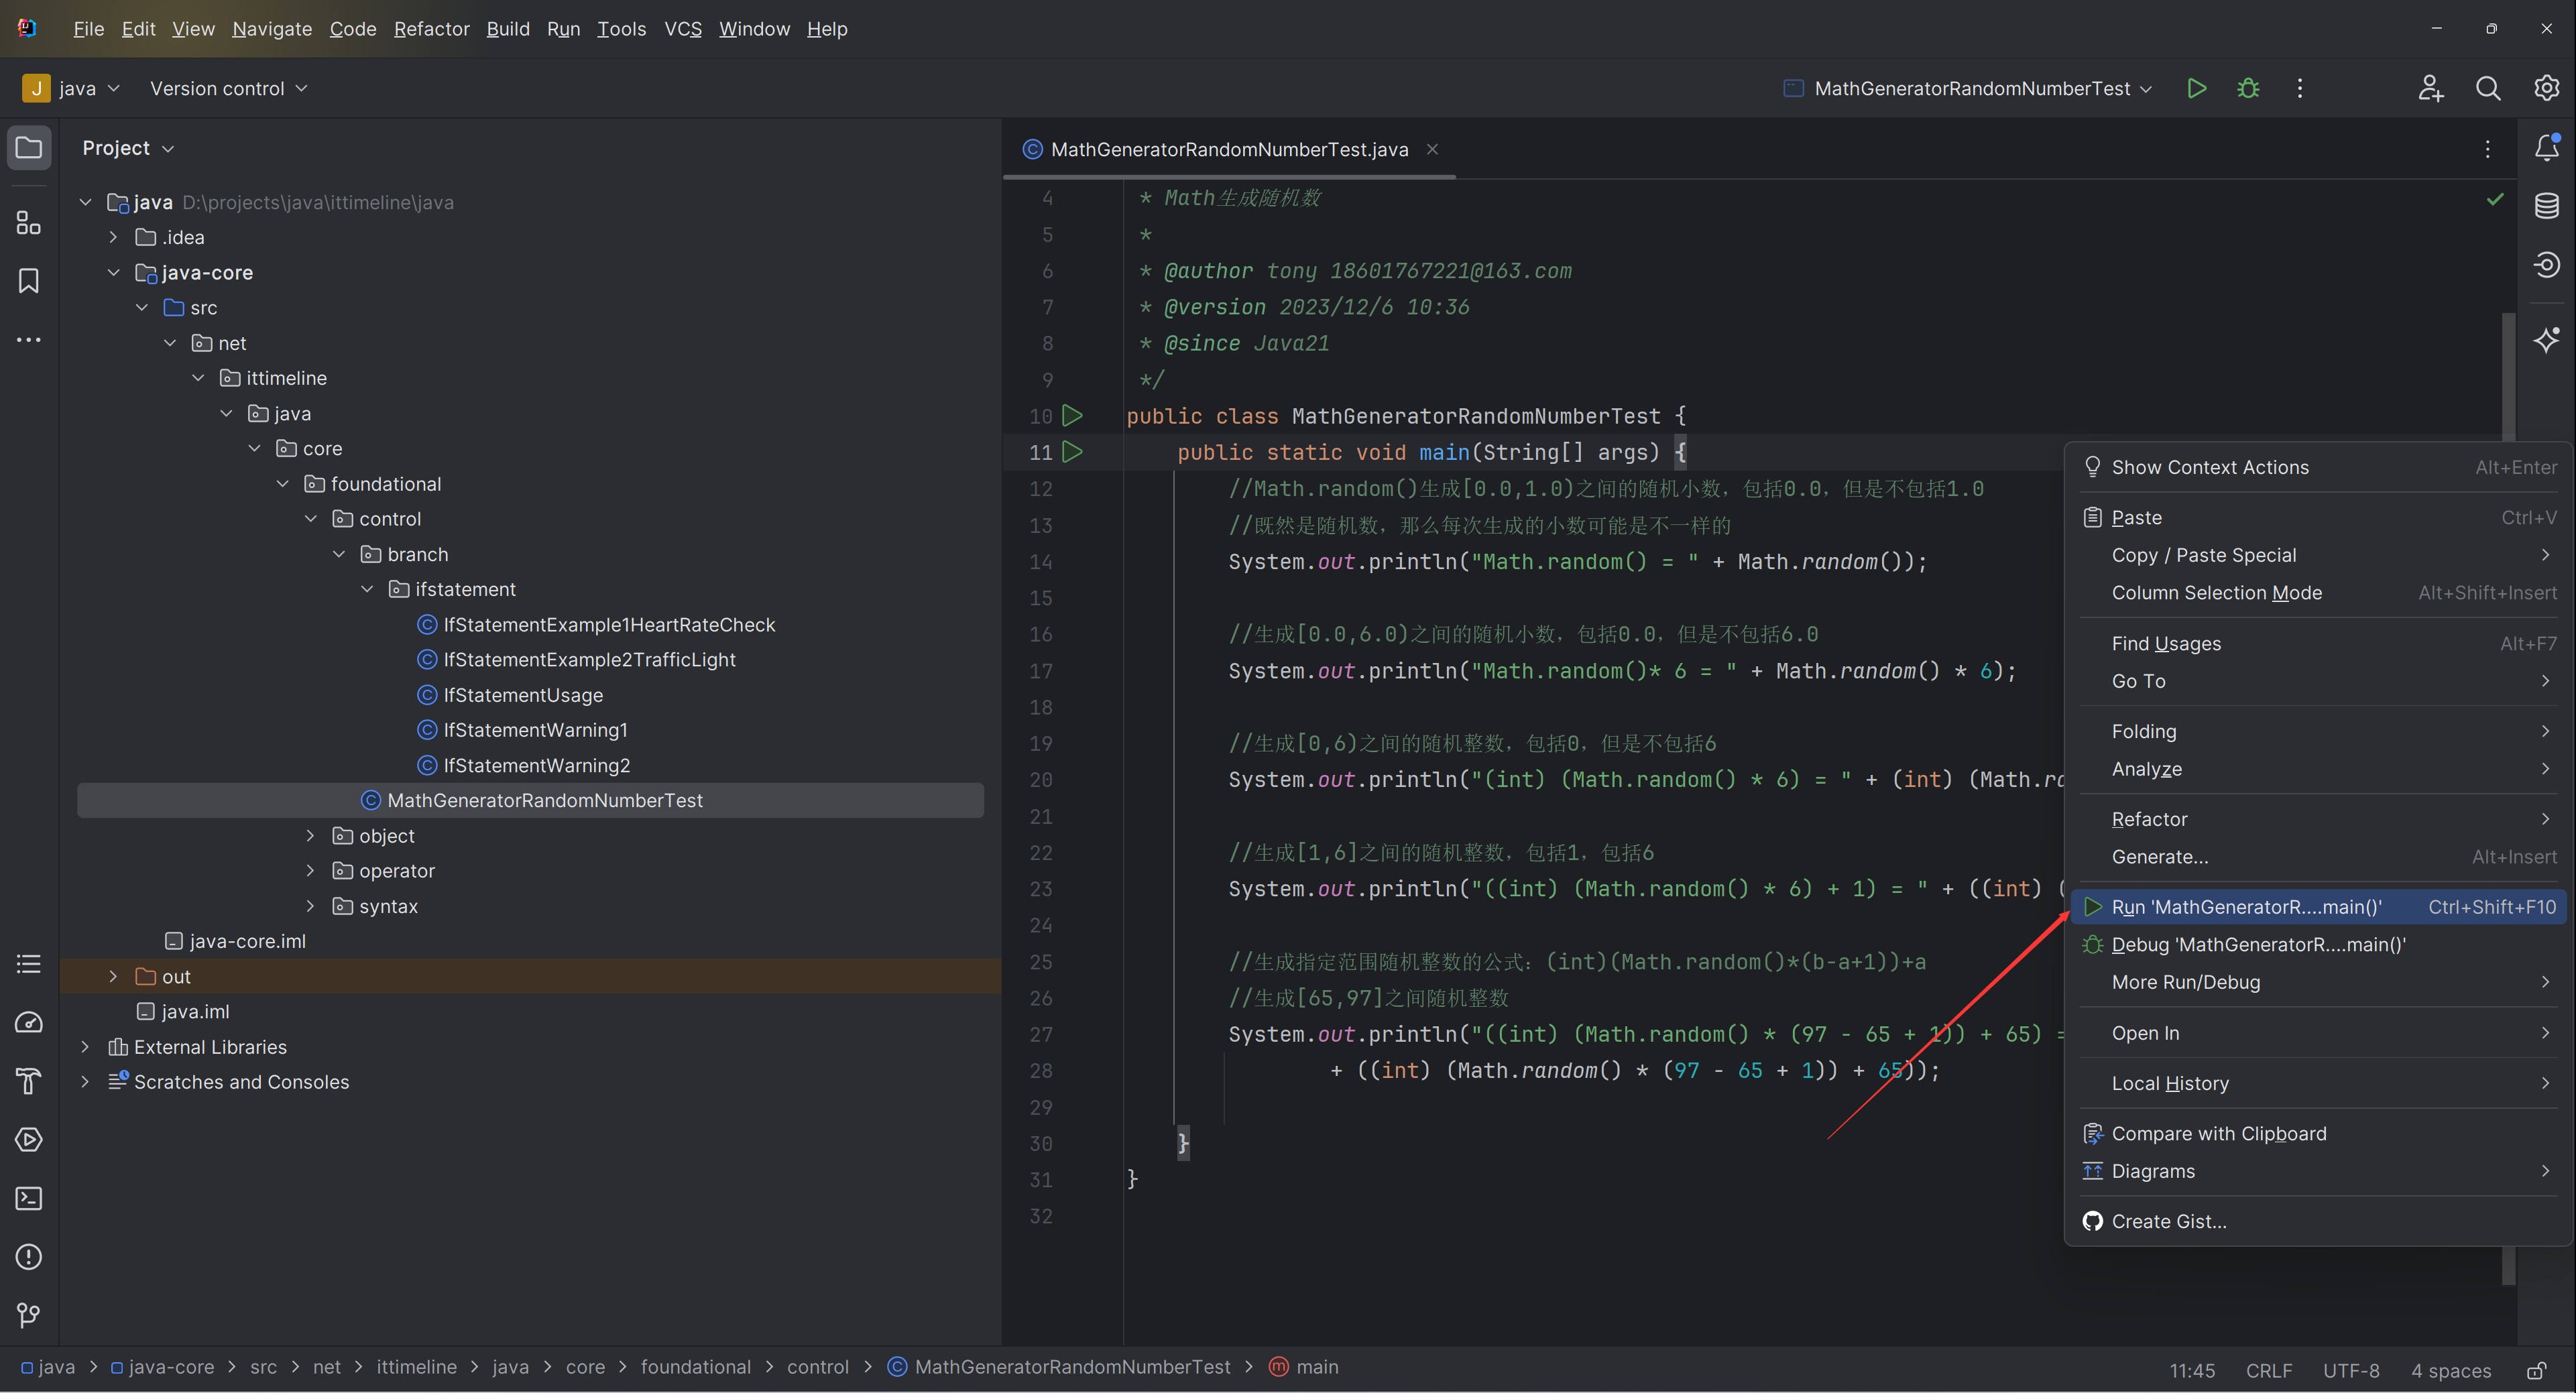
Task: Open the Notifications bell icon
Action: [x=2546, y=148]
